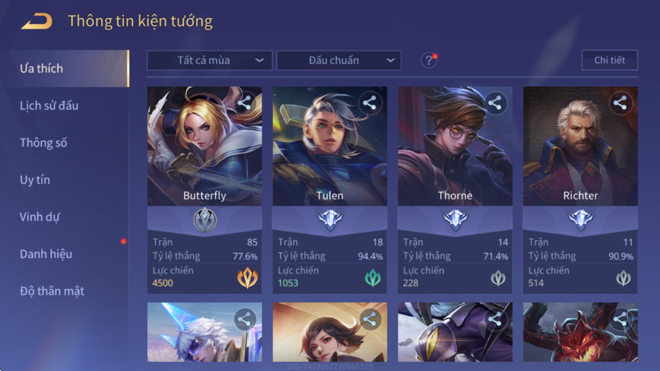Select the Thorne hero portrait
Viewport: 660px width, 371px height.
coord(455,146)
